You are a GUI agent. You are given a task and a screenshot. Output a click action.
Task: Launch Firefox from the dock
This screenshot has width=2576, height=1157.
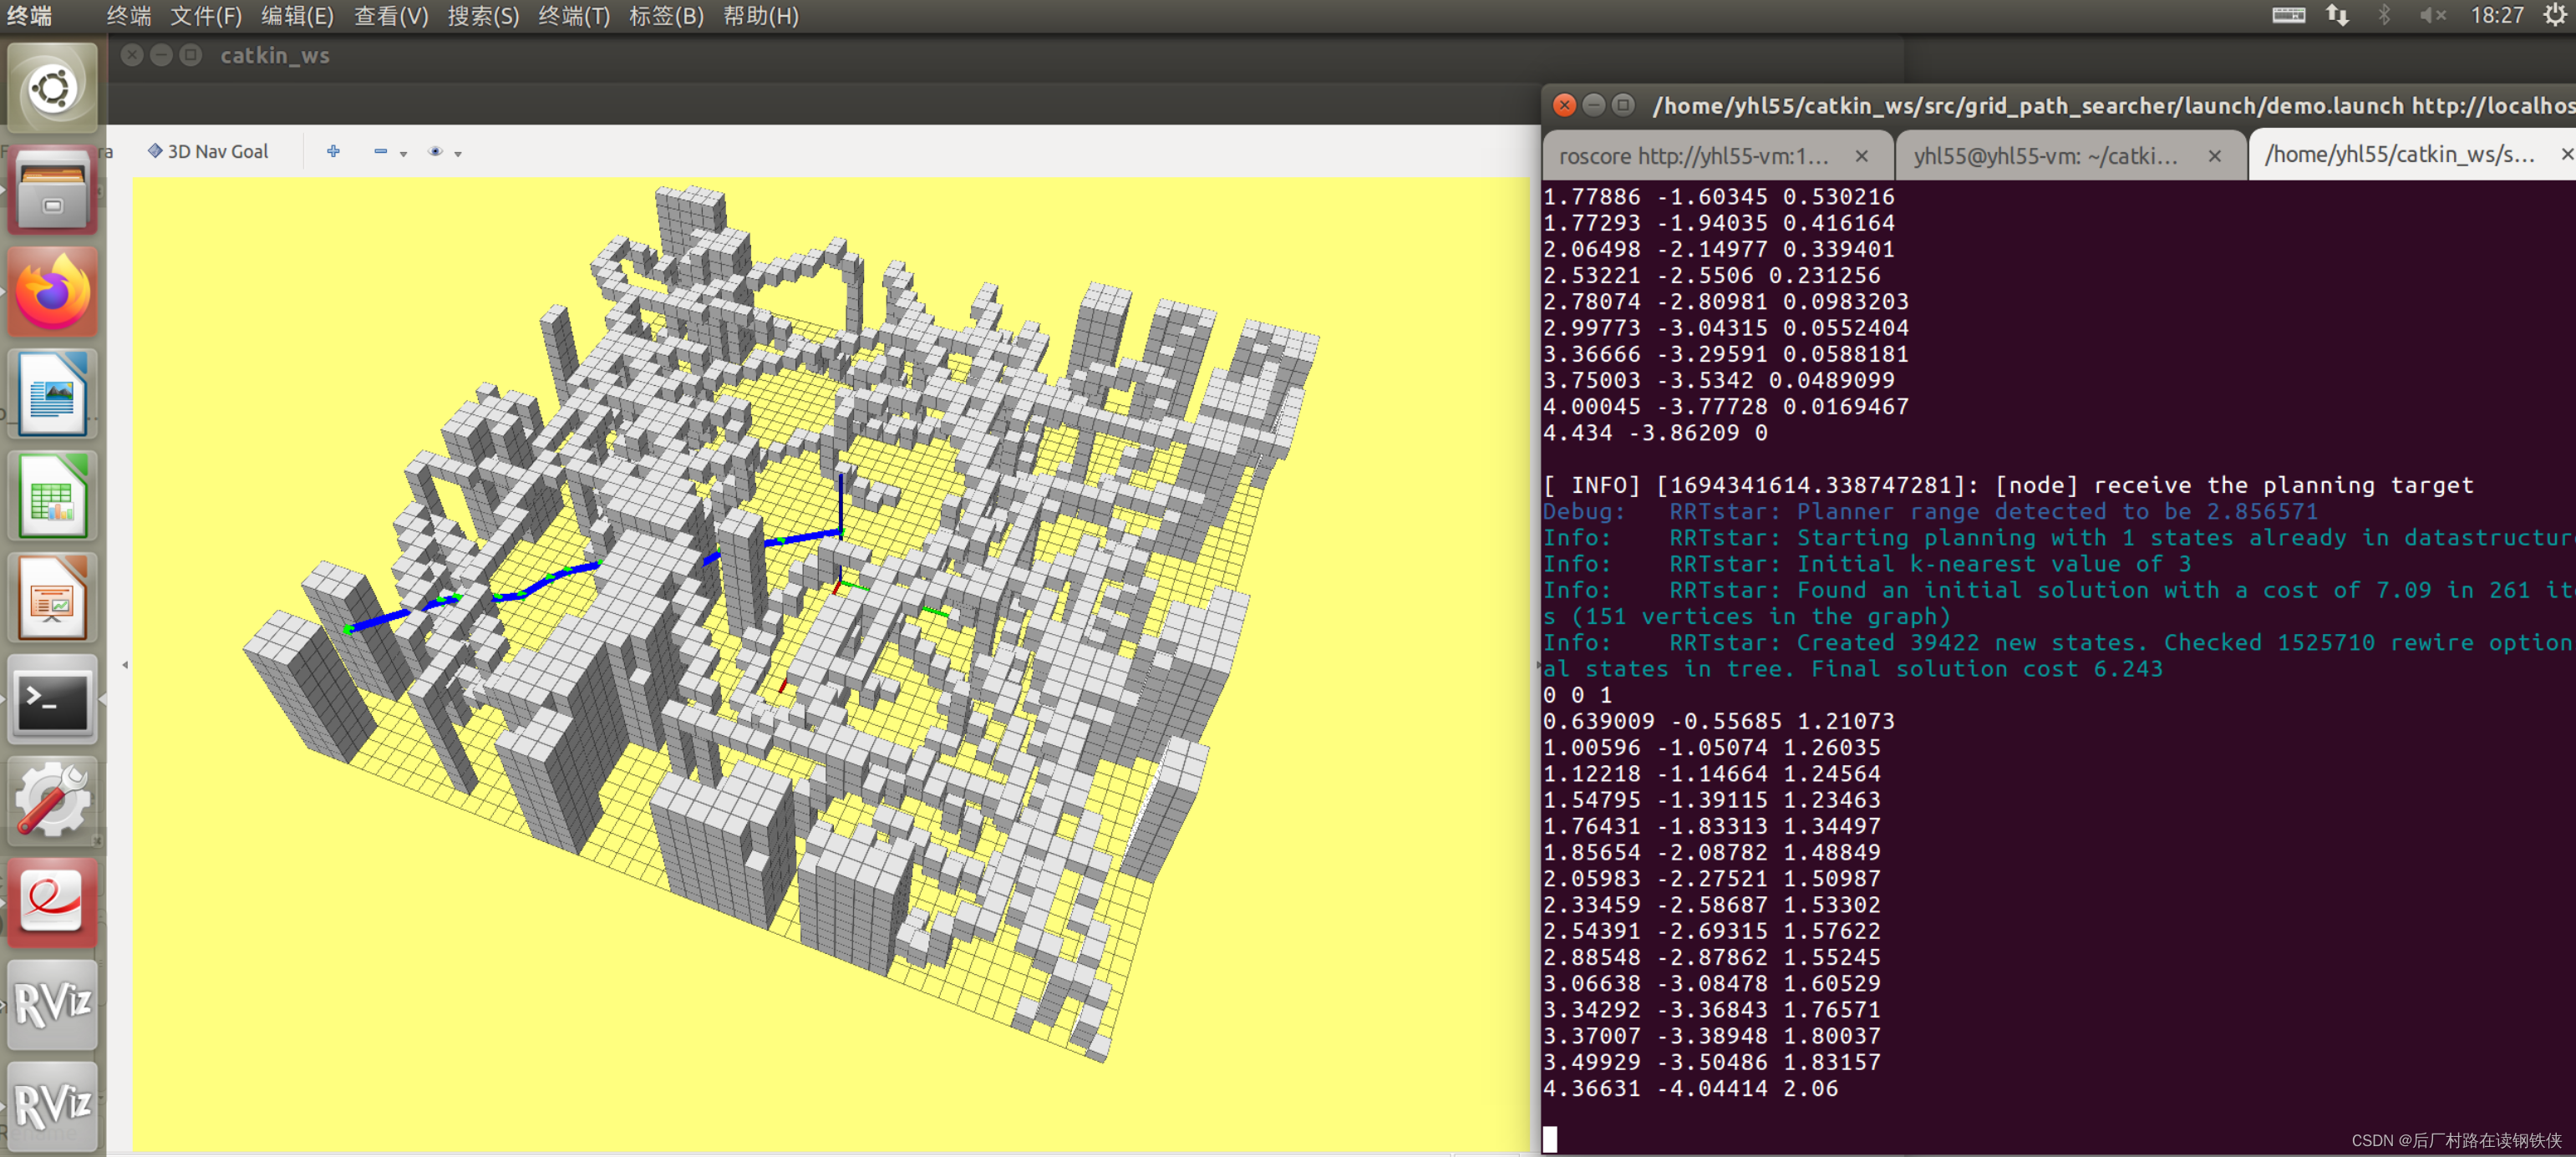coord(53,293)
